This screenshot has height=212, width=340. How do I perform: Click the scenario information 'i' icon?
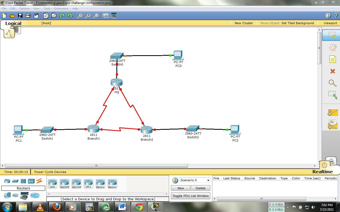click(x=175, y=180)
